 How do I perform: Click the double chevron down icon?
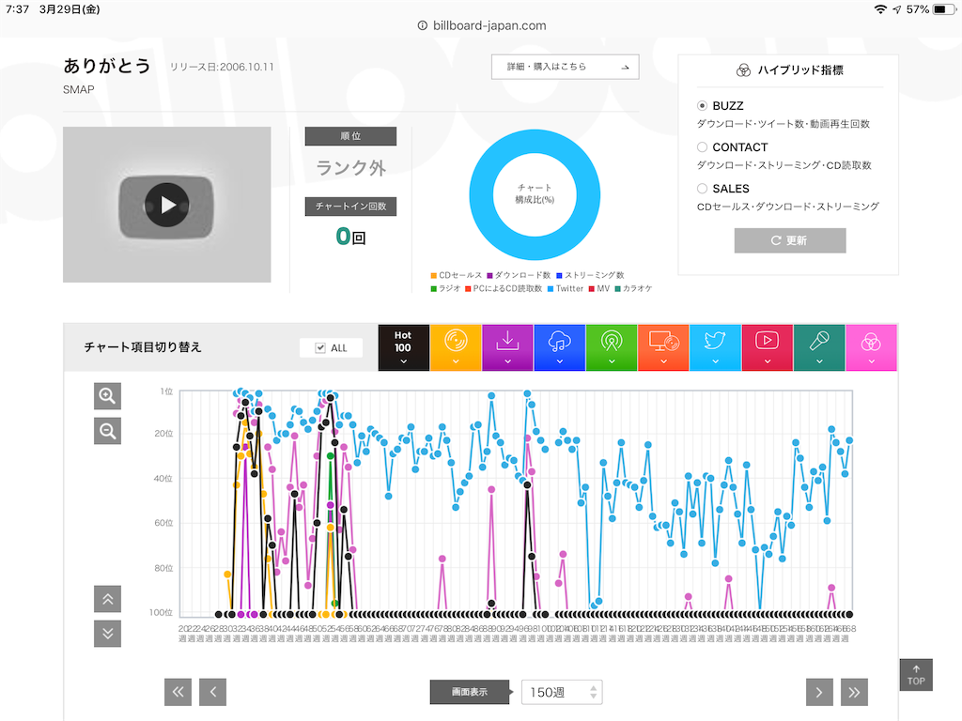coord(107,634)
